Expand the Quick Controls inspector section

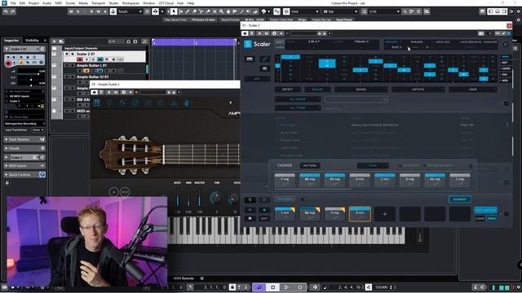pos(24,175)
